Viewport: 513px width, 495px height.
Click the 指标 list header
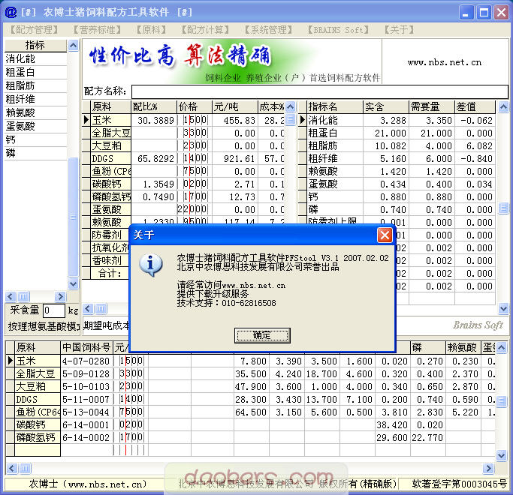point(35,45)
